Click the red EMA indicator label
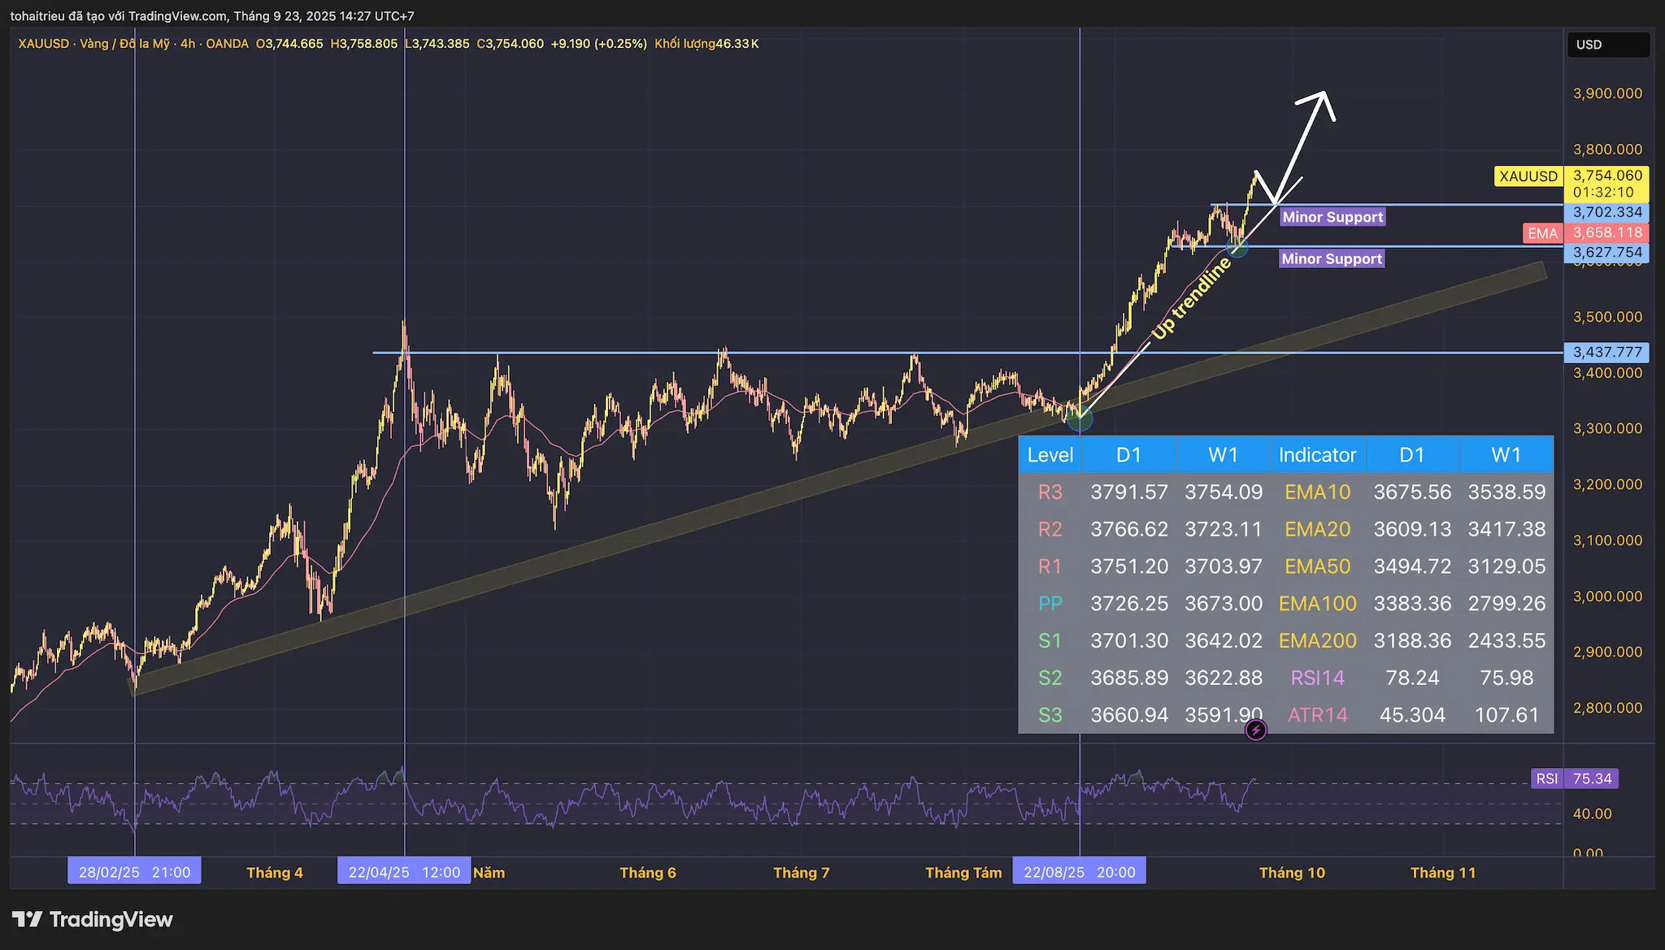1665x950 pixels. point(1542,233)
